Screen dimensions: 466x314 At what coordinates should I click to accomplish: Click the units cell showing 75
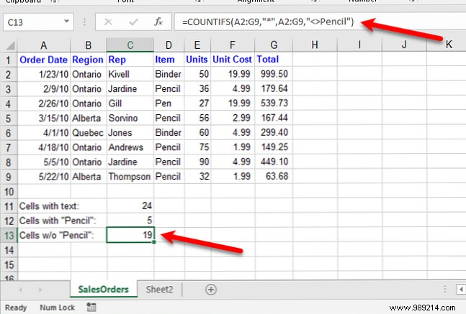tap(197, 147)
